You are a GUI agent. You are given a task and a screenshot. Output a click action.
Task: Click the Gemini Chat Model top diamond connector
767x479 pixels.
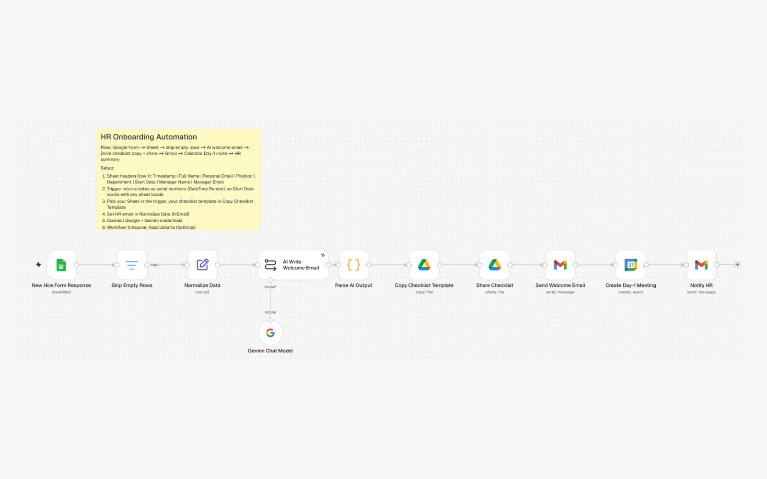[270, 320]
